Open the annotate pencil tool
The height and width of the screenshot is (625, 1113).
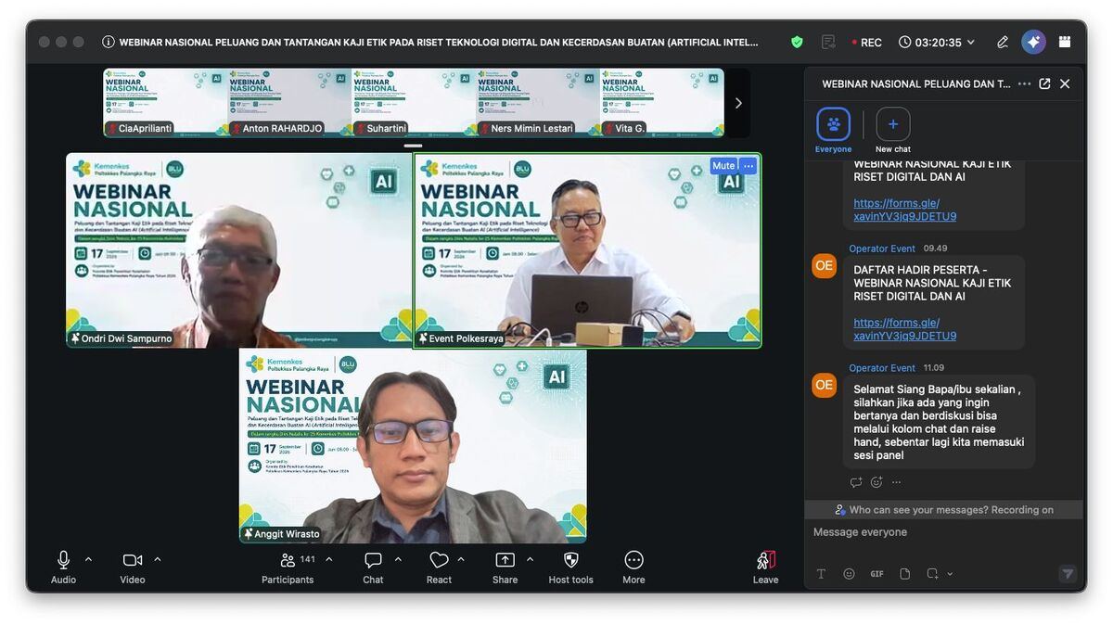click(1003, 42)
